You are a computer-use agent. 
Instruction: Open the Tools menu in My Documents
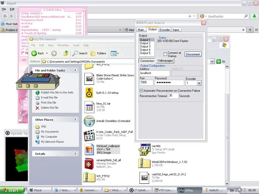pyautogui.click(x=76, y=45)
